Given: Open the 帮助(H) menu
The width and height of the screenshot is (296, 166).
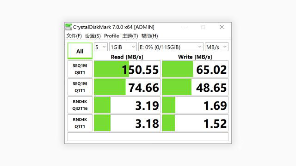Looking at the screenshot, I should coord(149,36).
